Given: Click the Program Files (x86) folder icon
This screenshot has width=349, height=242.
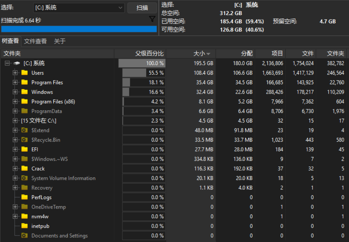Looking at the screenshot, I should 24,101.
